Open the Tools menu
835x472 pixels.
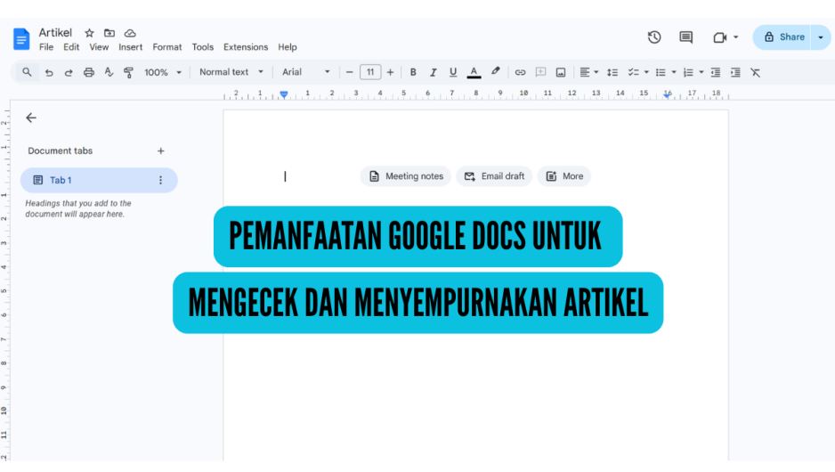point(202,47)
